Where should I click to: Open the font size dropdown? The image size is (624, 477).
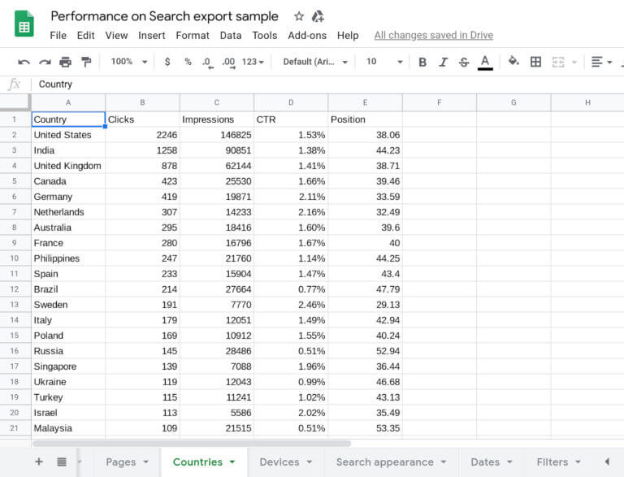point(383,62)
